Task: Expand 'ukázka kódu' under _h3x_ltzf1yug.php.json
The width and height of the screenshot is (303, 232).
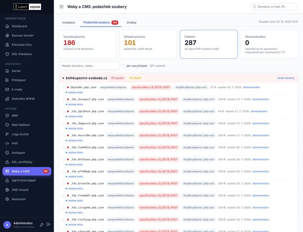Action: 74,224
